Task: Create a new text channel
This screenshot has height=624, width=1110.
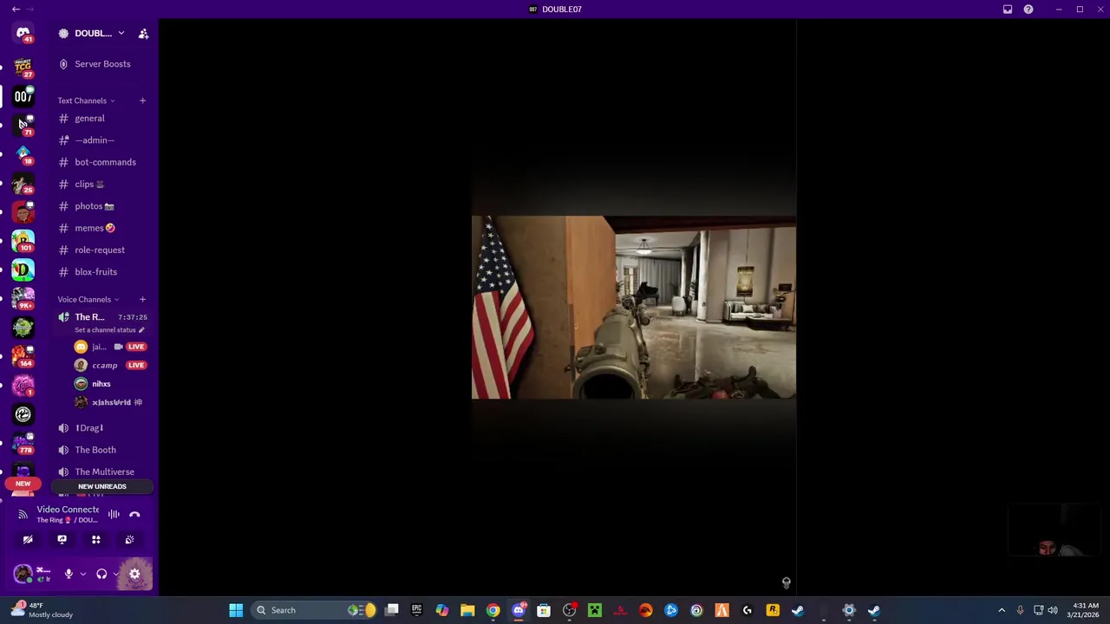Action: [142, 101]
